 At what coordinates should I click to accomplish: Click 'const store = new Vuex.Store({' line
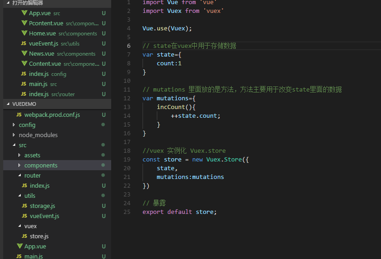(x=196, y=160)
